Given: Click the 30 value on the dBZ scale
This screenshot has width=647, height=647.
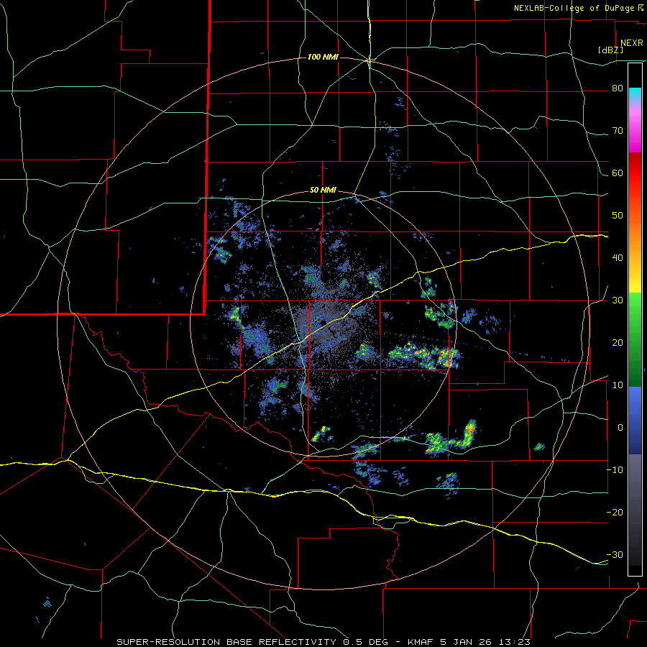Looking at the screenshot, I should pyautogui.click(x=618, y=300).
